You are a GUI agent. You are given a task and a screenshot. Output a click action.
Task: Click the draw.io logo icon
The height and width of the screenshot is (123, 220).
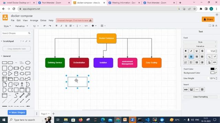[5, 17]
